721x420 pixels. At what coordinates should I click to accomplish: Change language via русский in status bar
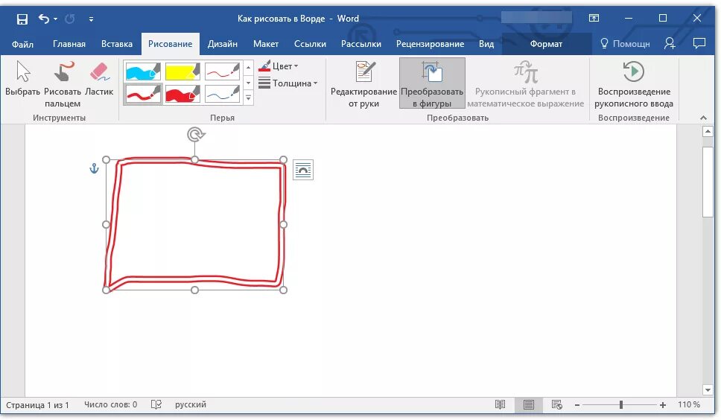(x=191, y=405)
